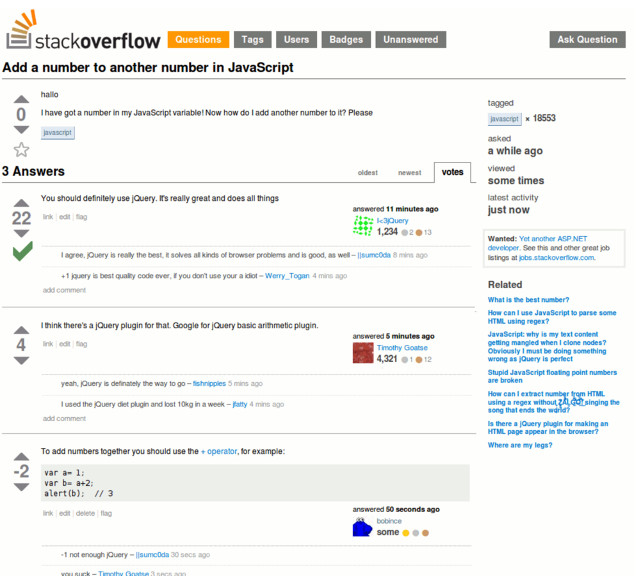Mark the question as favorite with star

coord(21,150)
